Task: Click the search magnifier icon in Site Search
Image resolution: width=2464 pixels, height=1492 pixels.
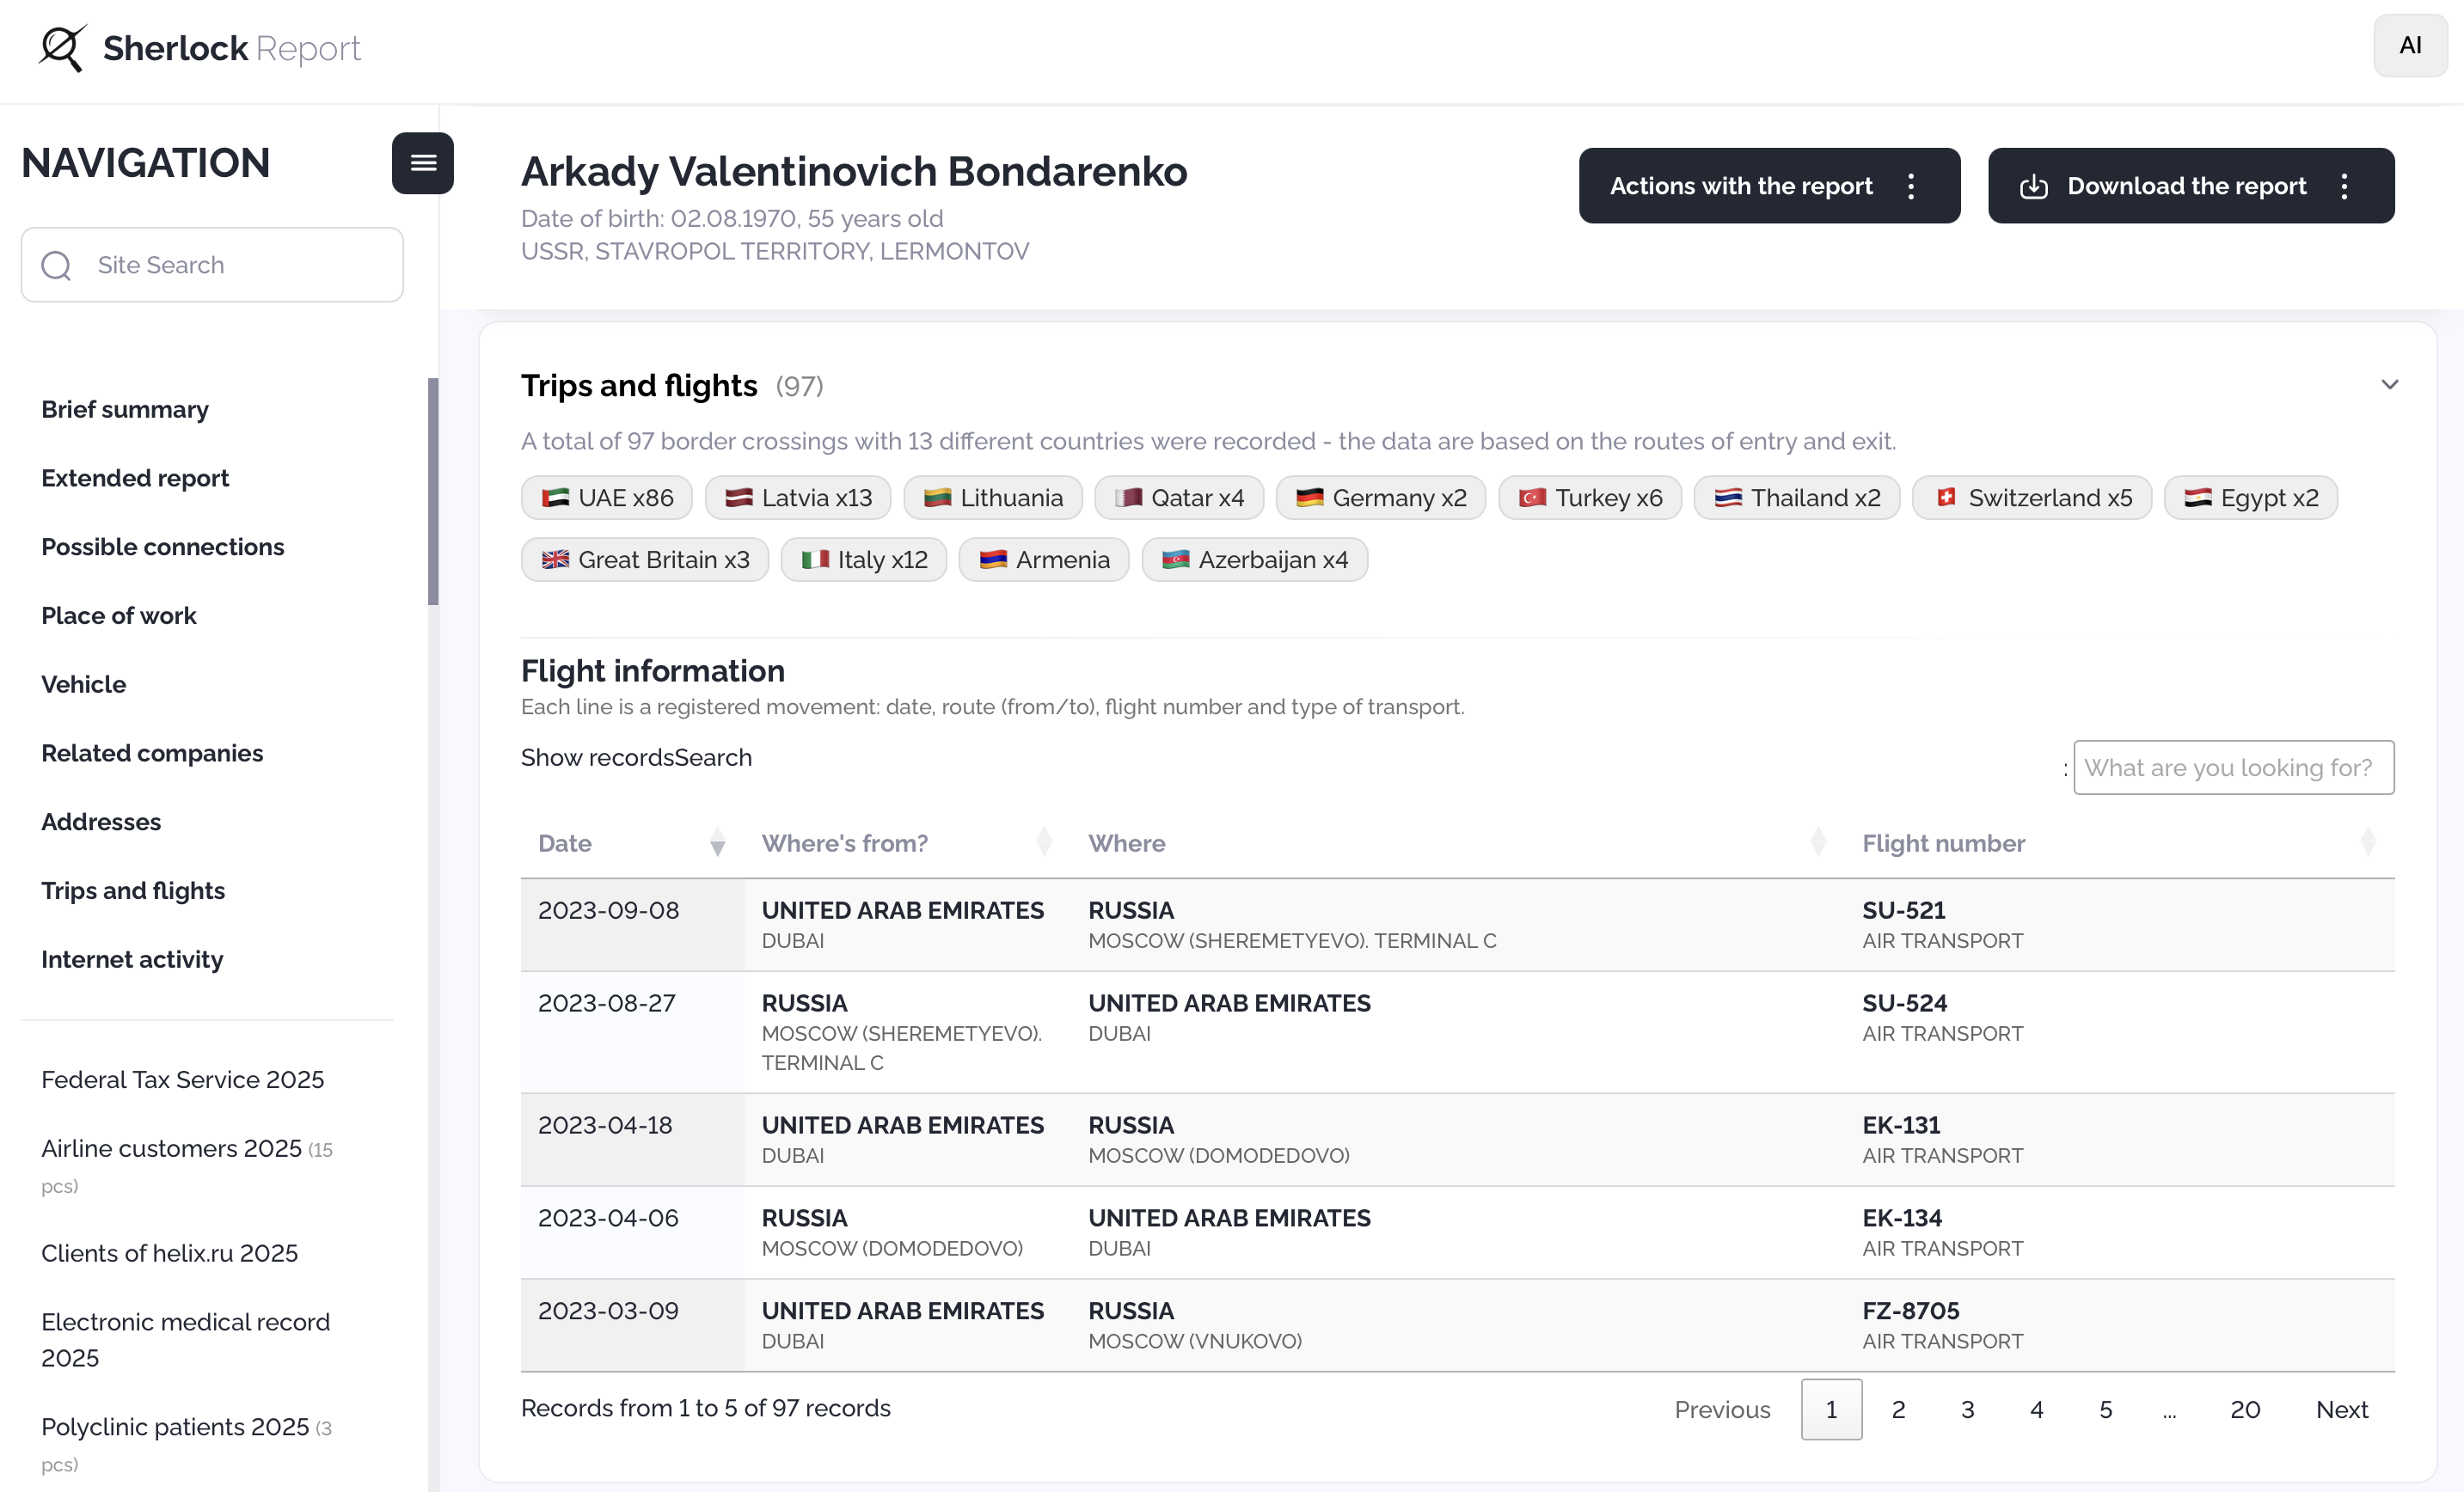Action: coord(56,265)
